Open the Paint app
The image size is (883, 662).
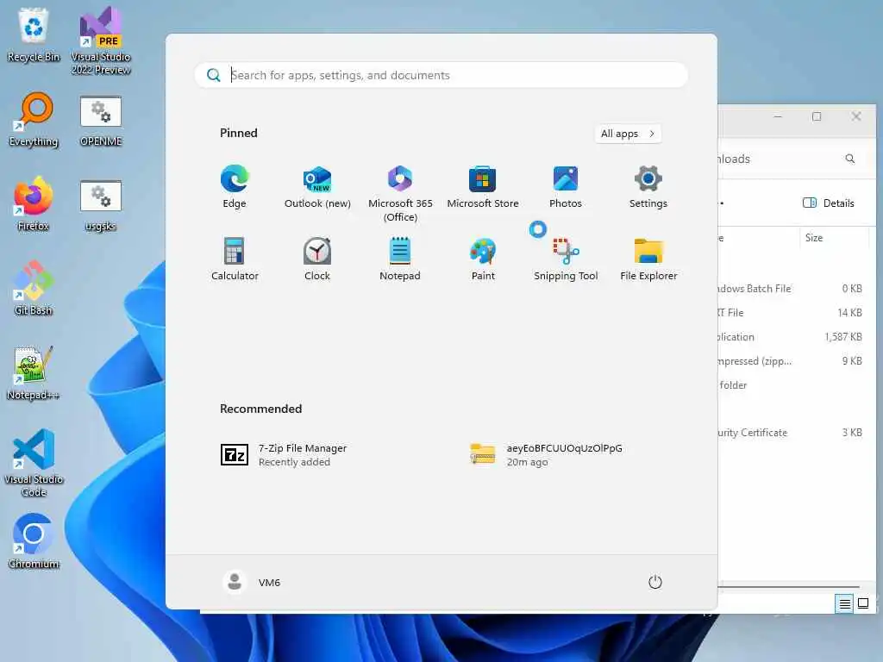(483, 259)
